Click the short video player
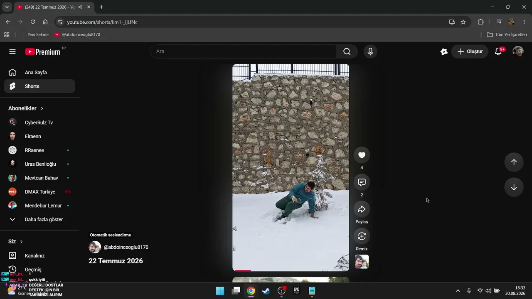Viewport: 532px width, 299px height. pos(291,167)
